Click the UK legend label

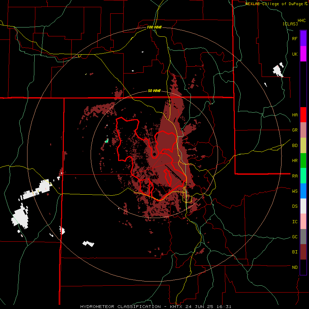pos(295,54)
